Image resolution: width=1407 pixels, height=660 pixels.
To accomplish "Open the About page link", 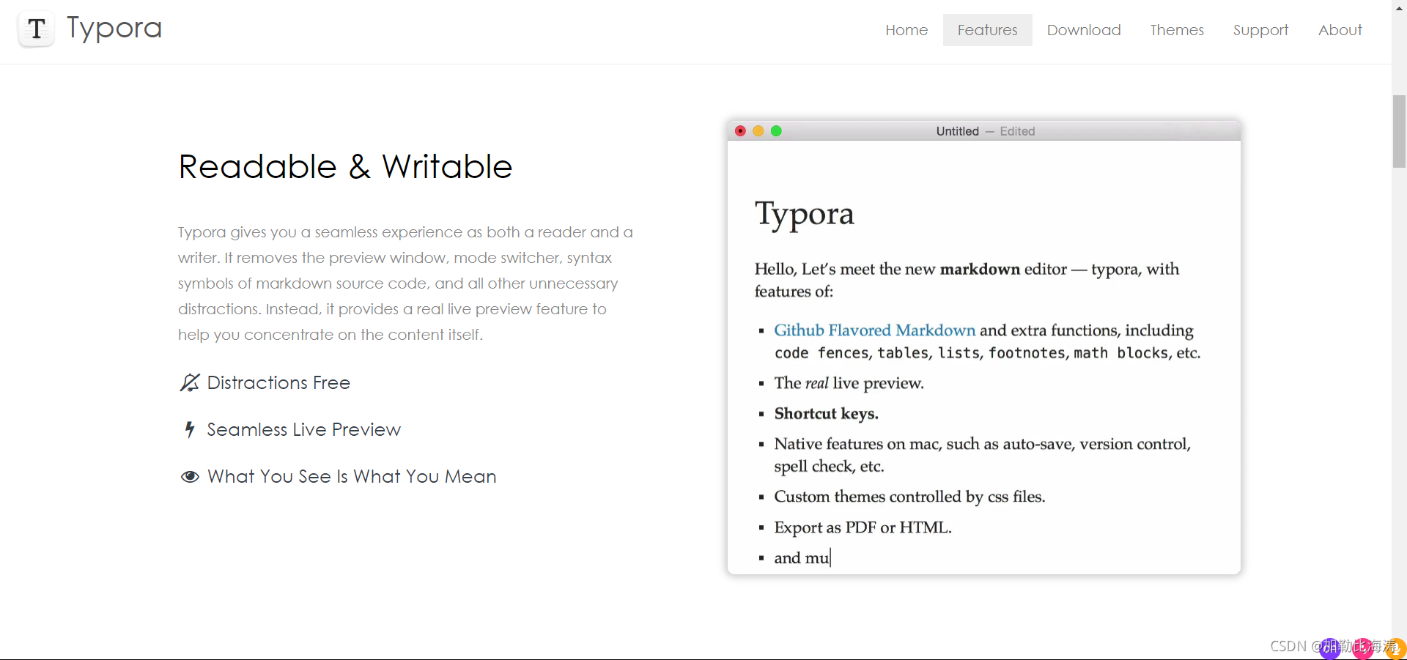I will [x=1340, y=30].
